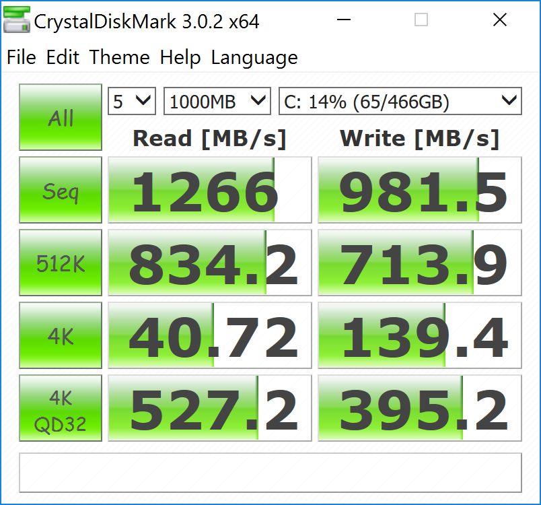Open the Help menu

180,57
